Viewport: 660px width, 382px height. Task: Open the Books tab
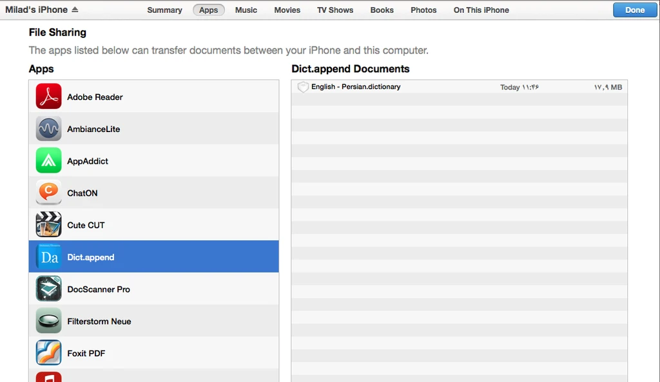(382, 10)
